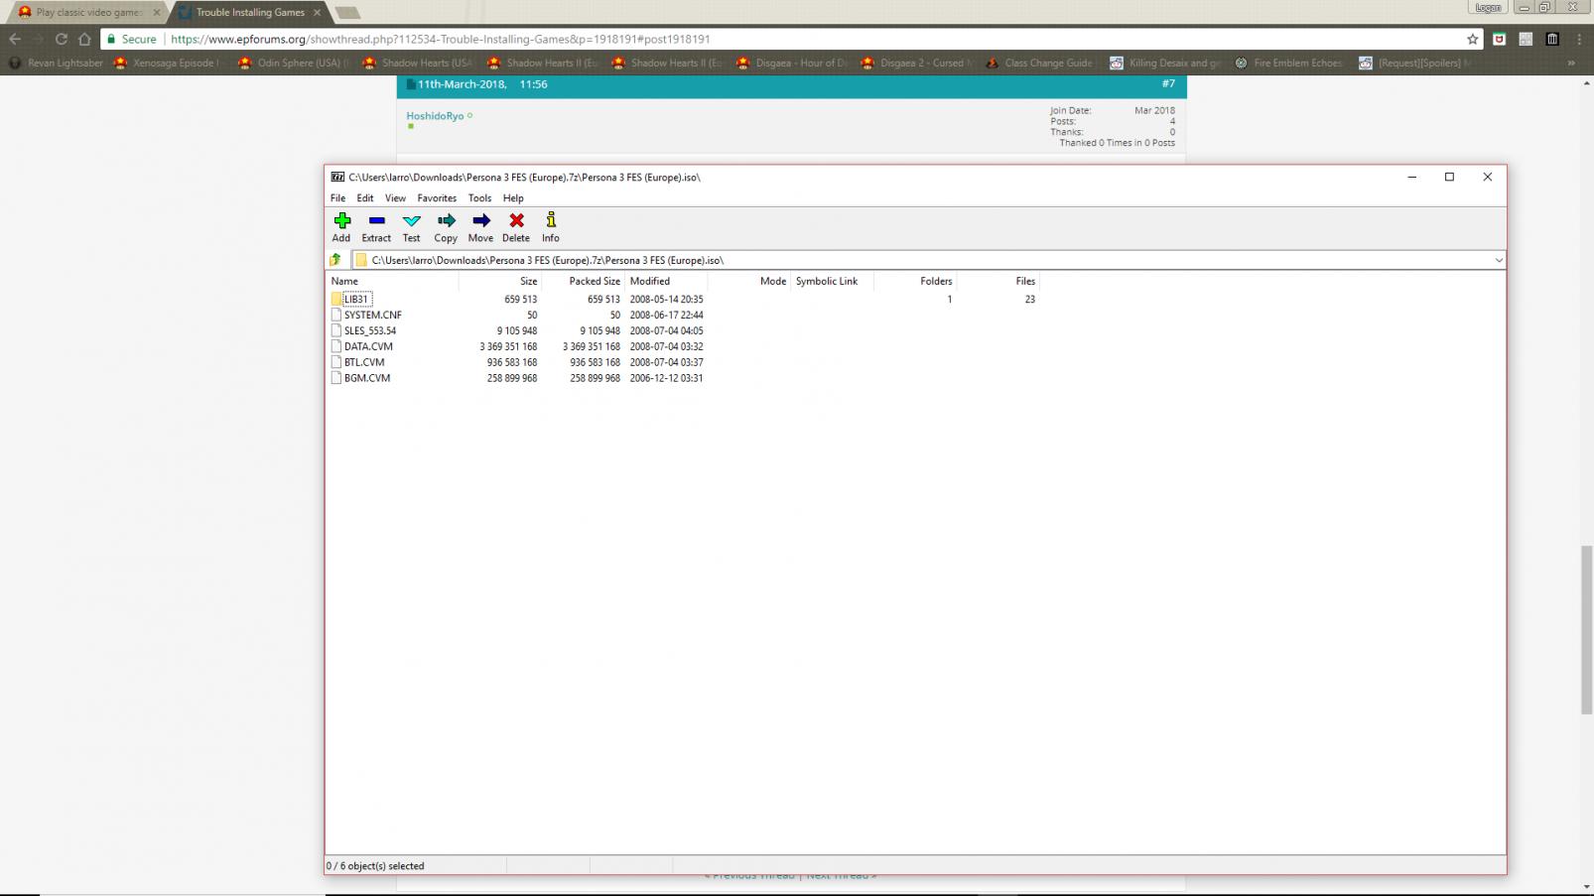Go up one folder level arrow

335,260
